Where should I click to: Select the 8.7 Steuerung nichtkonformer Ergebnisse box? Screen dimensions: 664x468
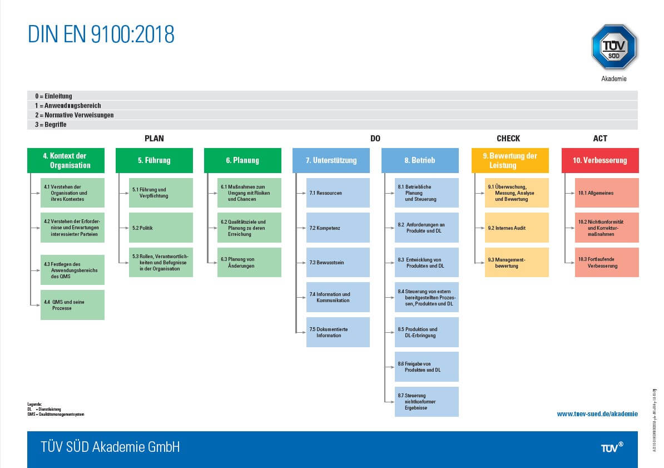pyautogui.click(x=427, y=401)
